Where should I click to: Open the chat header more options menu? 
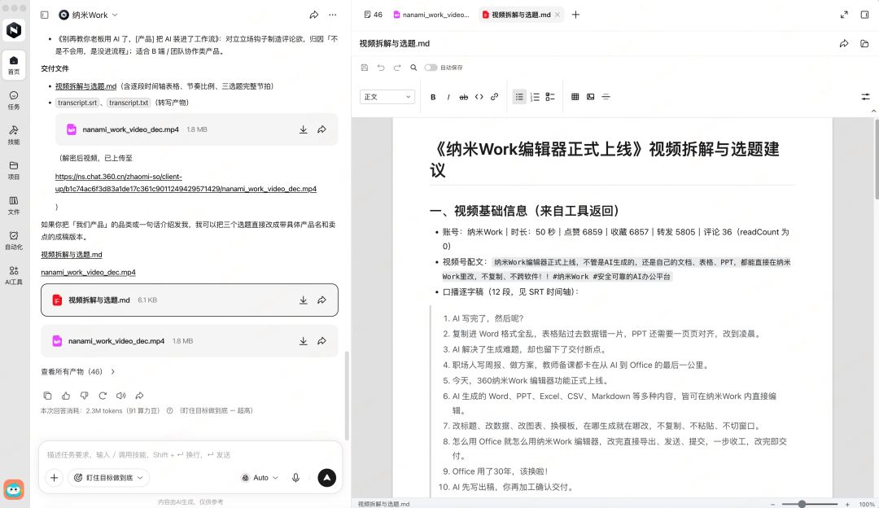pos(333,15)
